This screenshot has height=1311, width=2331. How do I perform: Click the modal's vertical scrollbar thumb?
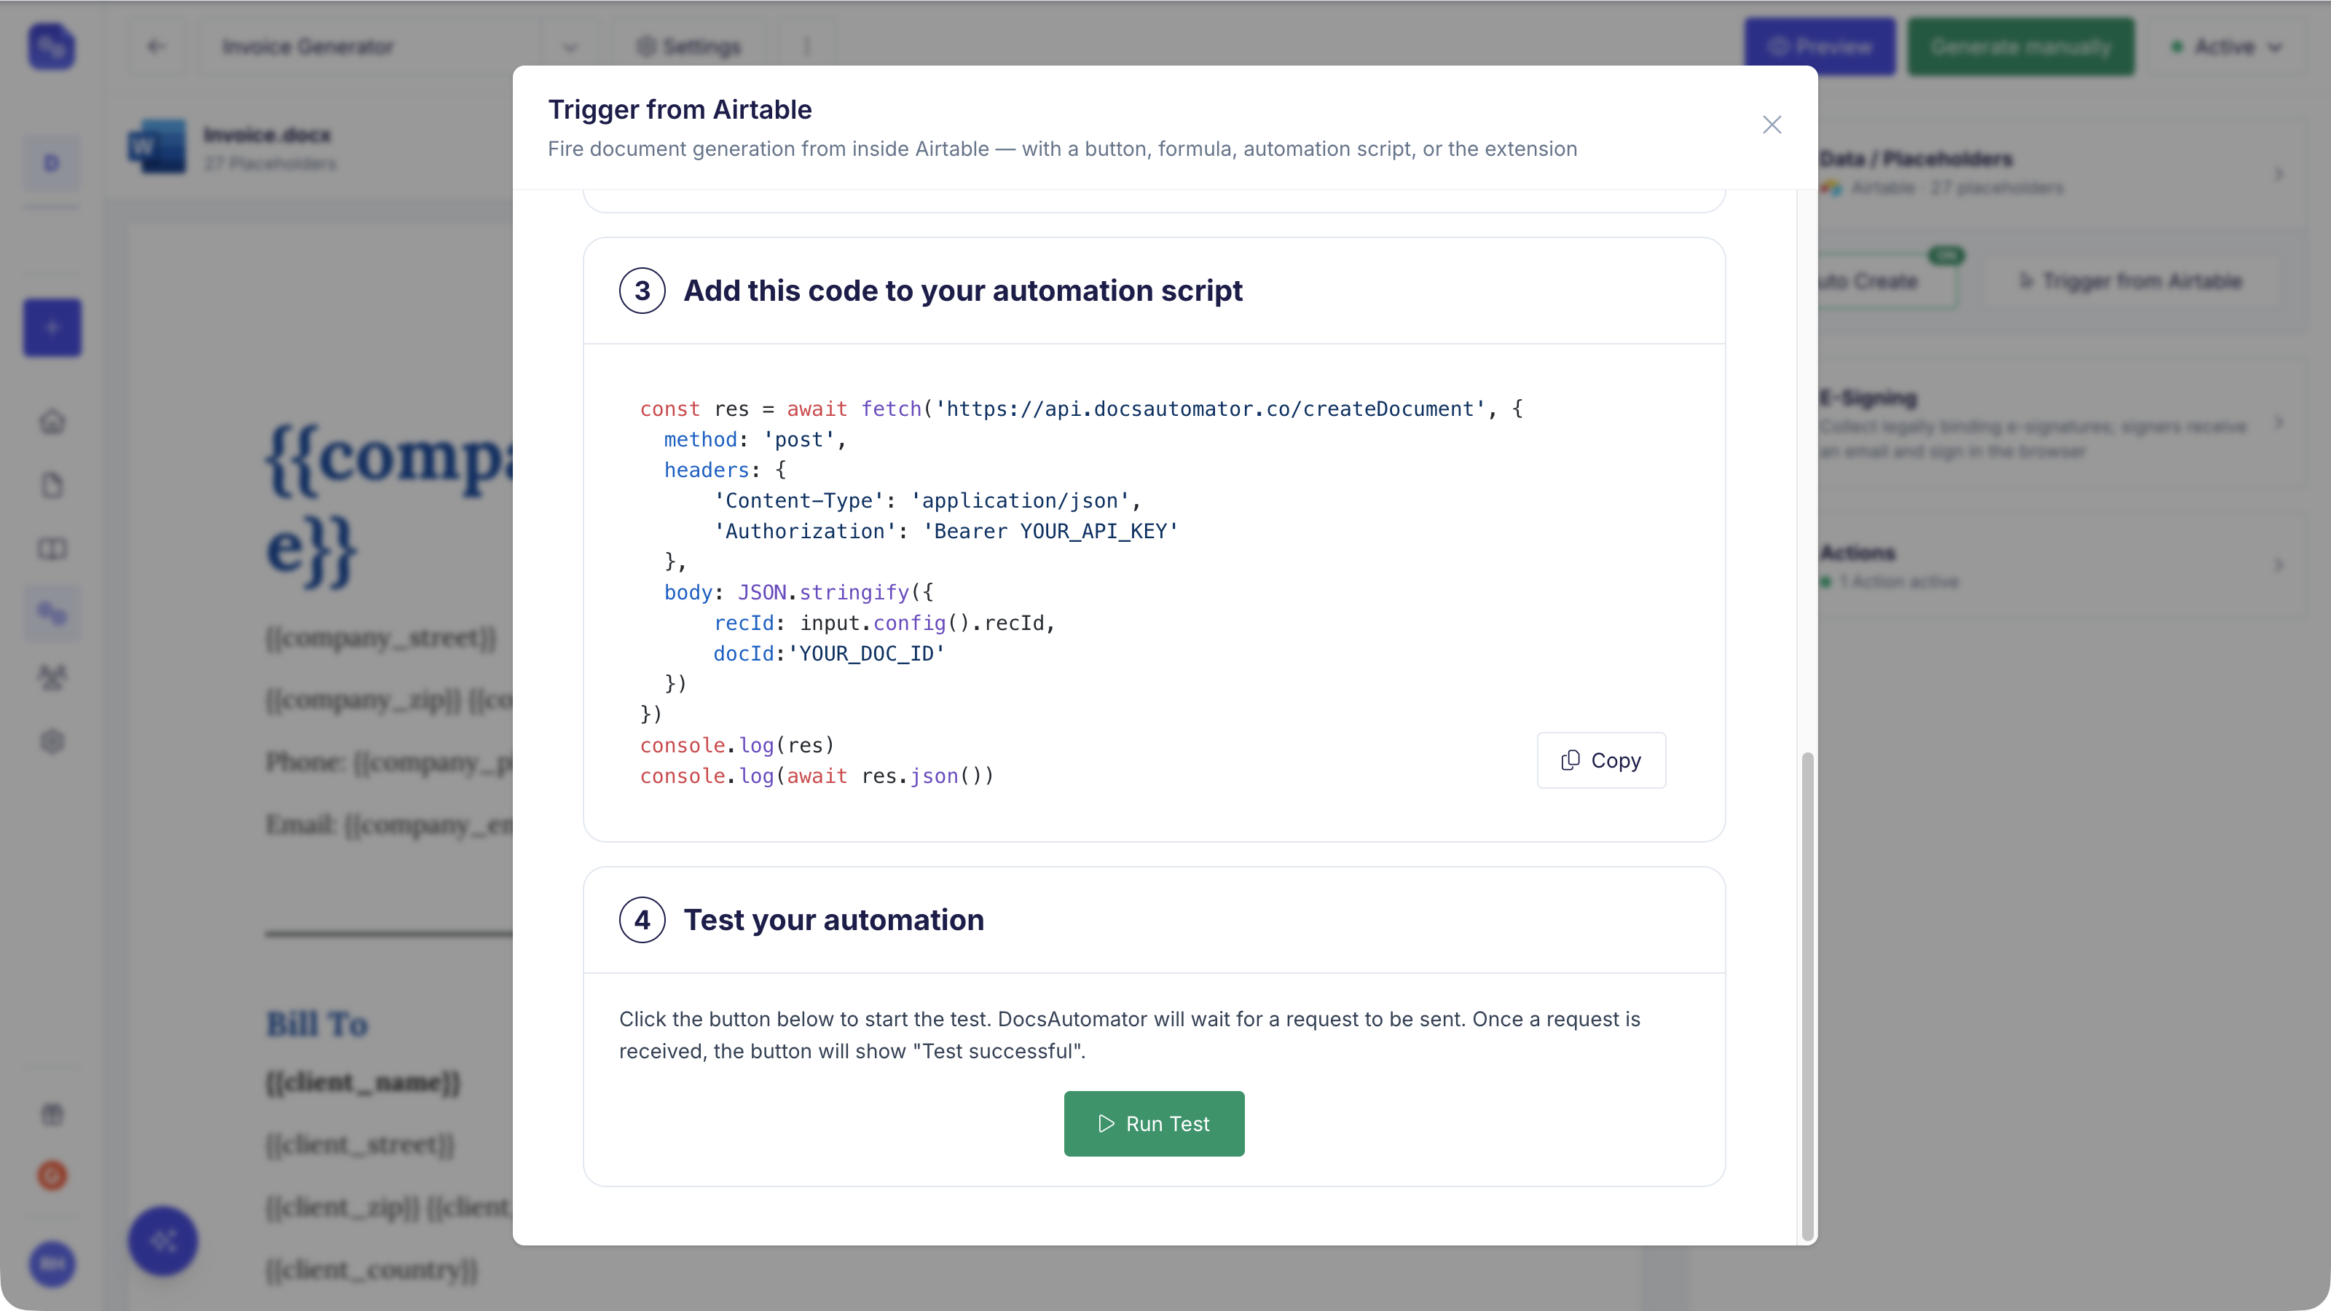point(1807,995)
